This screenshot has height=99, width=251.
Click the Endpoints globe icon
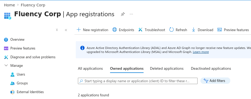115,30
